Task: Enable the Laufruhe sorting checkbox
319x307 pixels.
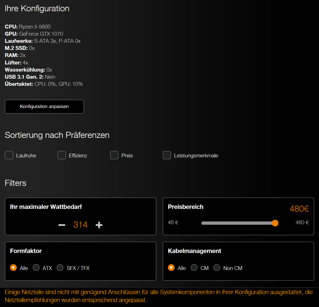Action: [9, 155]
